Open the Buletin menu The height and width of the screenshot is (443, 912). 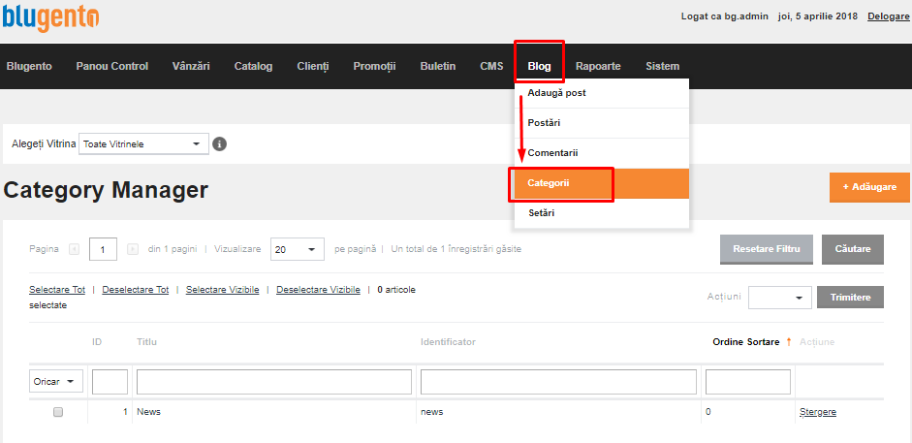438,66
